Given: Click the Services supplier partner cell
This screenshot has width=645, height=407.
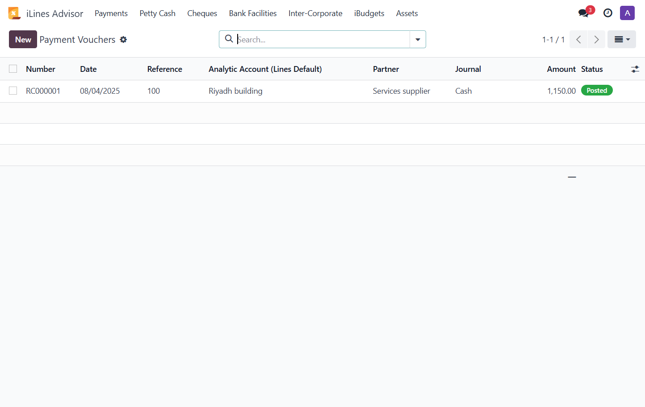Looking at the screenshot, I should tap(402, 91).
